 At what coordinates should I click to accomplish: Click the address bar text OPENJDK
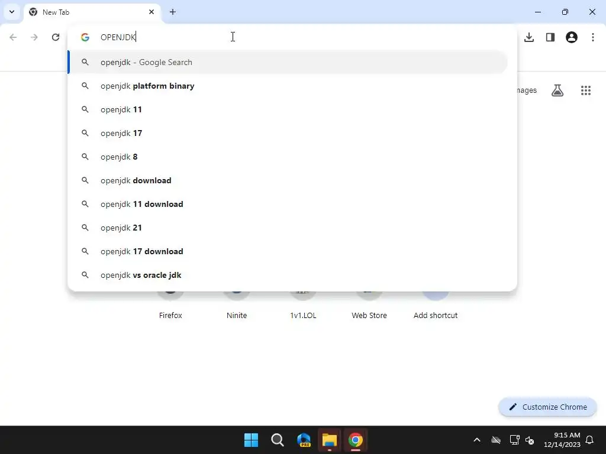[x=118, y=37]
